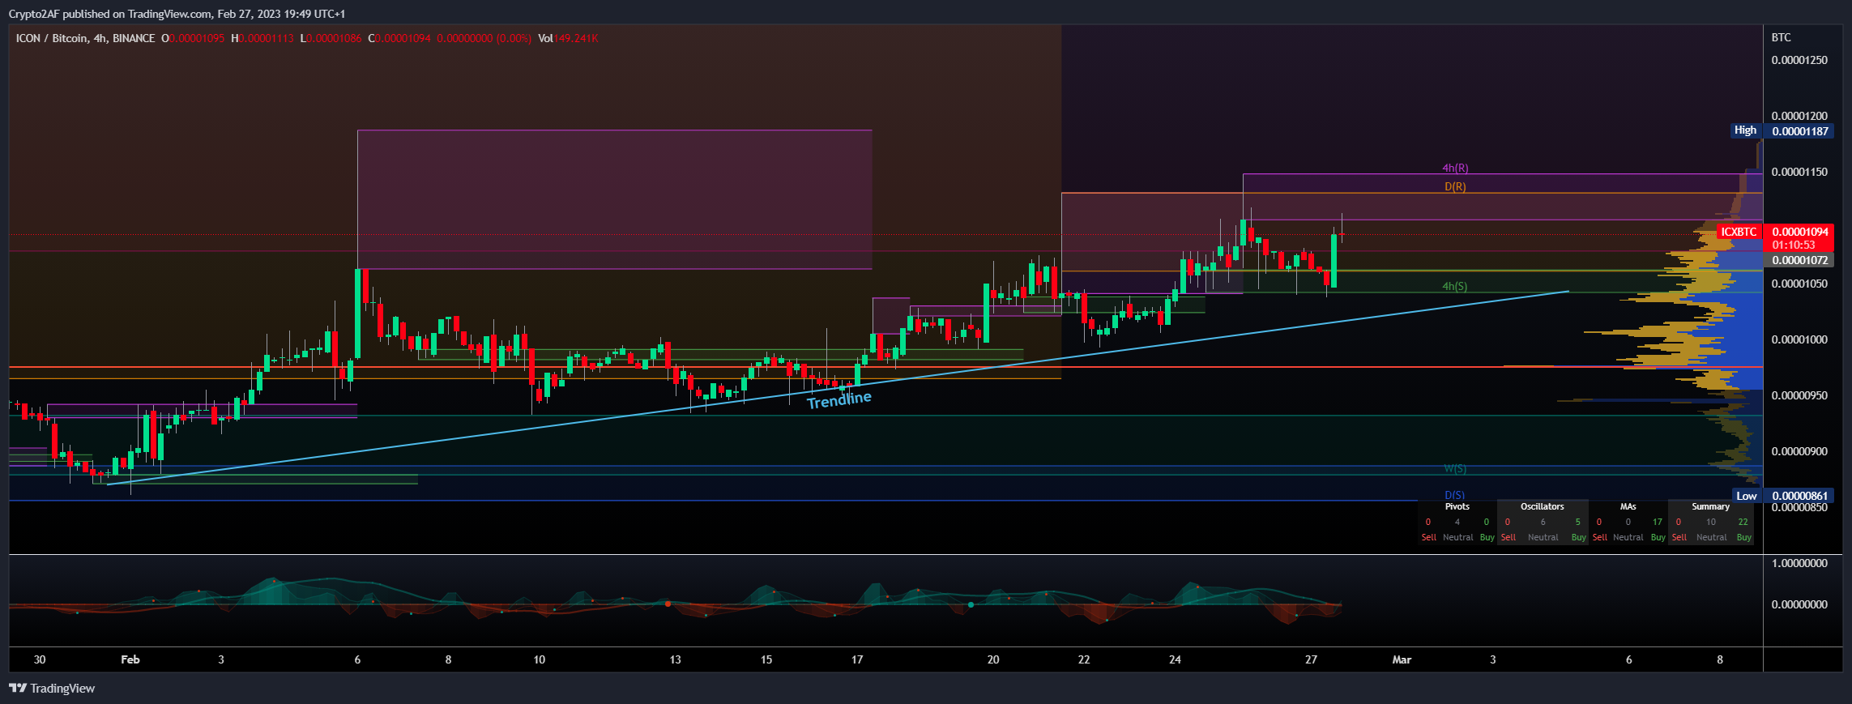
Task: Click the 0.00001050 price axis label
Action: pos(1799,284)
